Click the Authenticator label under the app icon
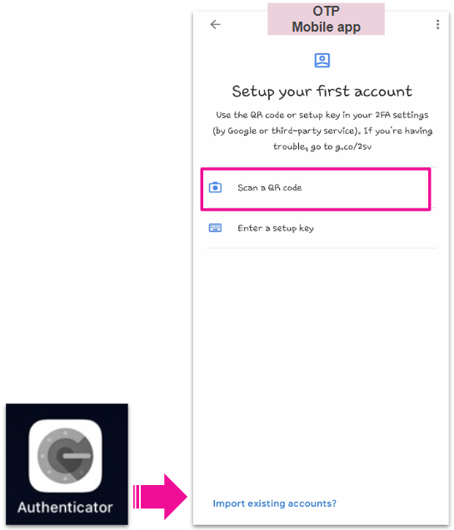This screenshot has height=530, width=454. [x=65, y=508]
